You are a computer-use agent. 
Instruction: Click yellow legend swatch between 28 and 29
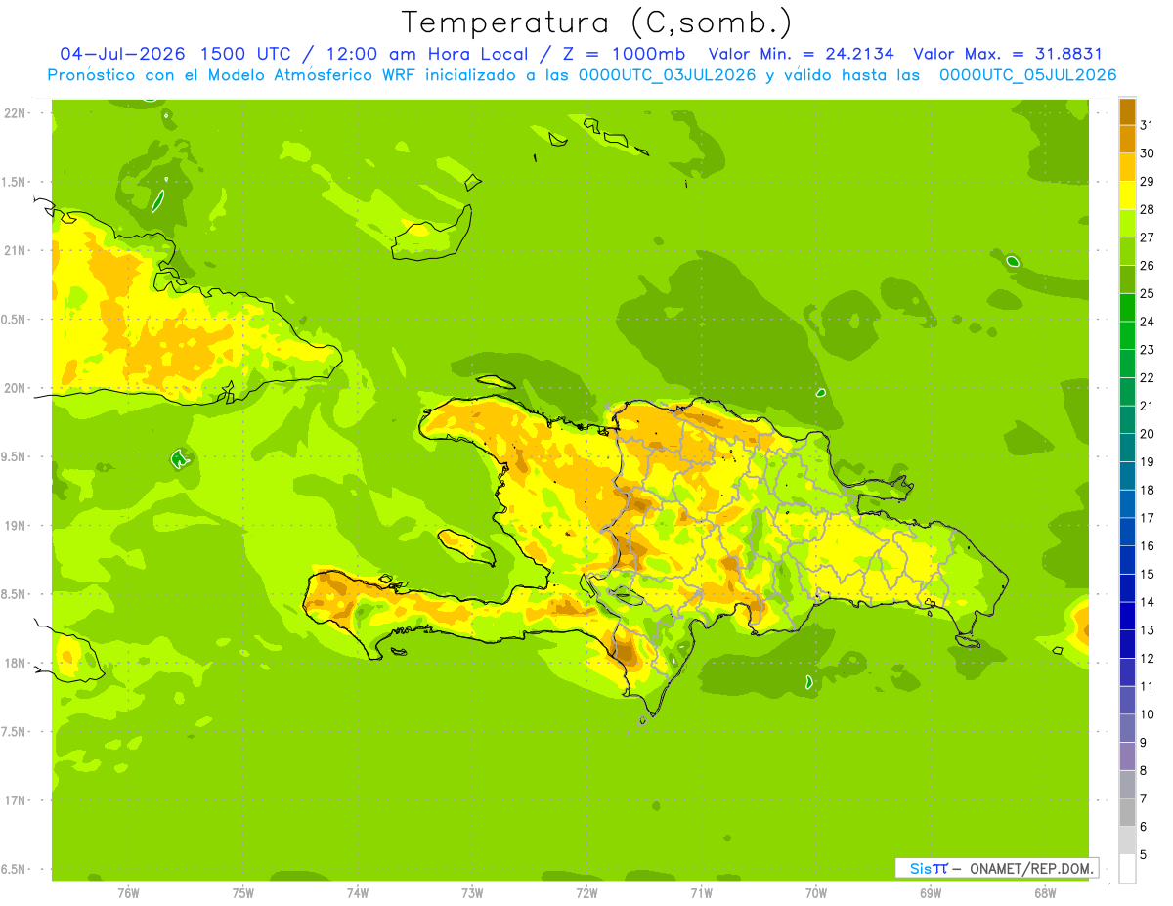pyautogui.click(x=1127, y=195)
